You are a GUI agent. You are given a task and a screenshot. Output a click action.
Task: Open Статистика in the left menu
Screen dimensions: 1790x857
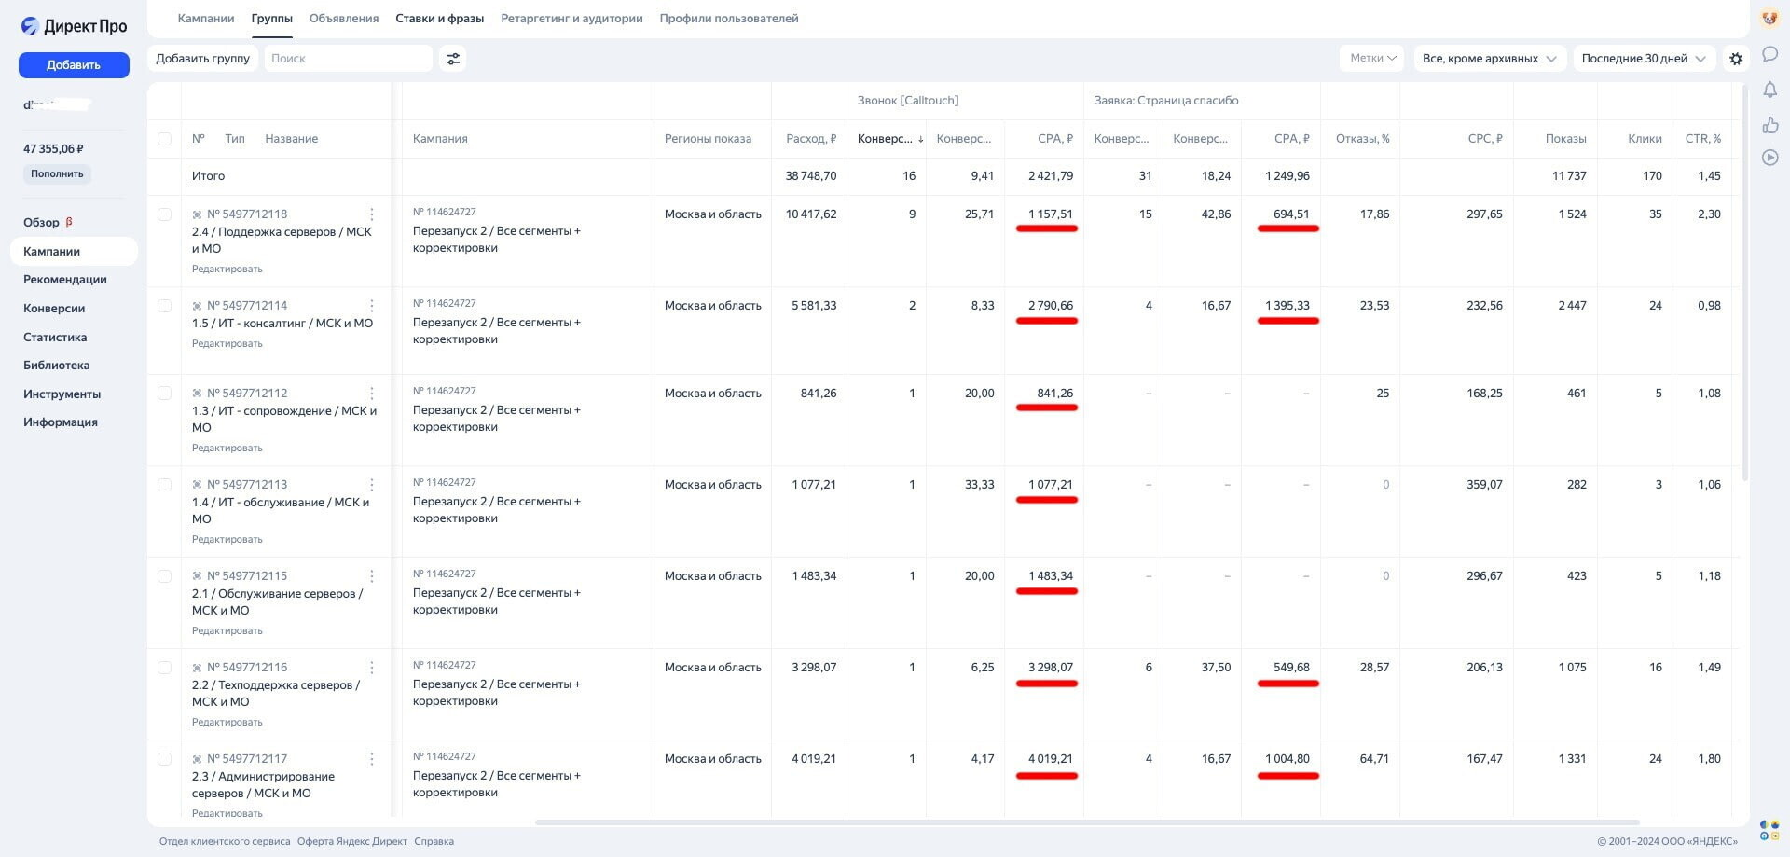click(x=55, y=338)
